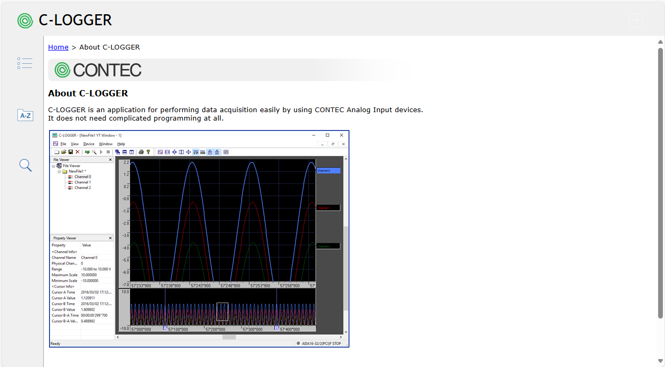Click the red X delete toolbar icon

[78, 152]
